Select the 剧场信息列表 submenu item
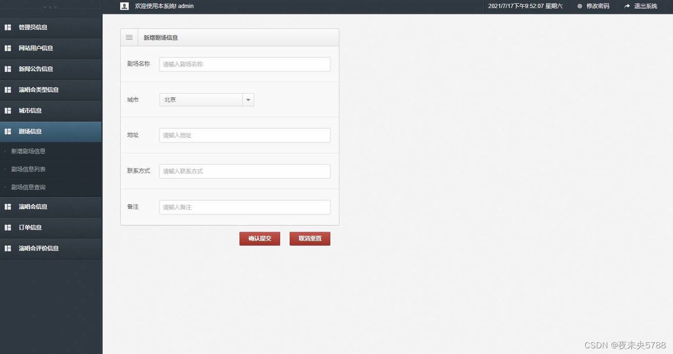The height and width of the screenshot is (354, 673). pos(51,169)
